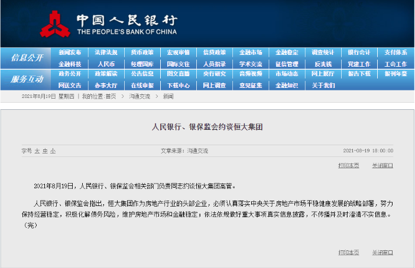Click the 信息公开 section header
415x268 pixels.
[27, 58]
